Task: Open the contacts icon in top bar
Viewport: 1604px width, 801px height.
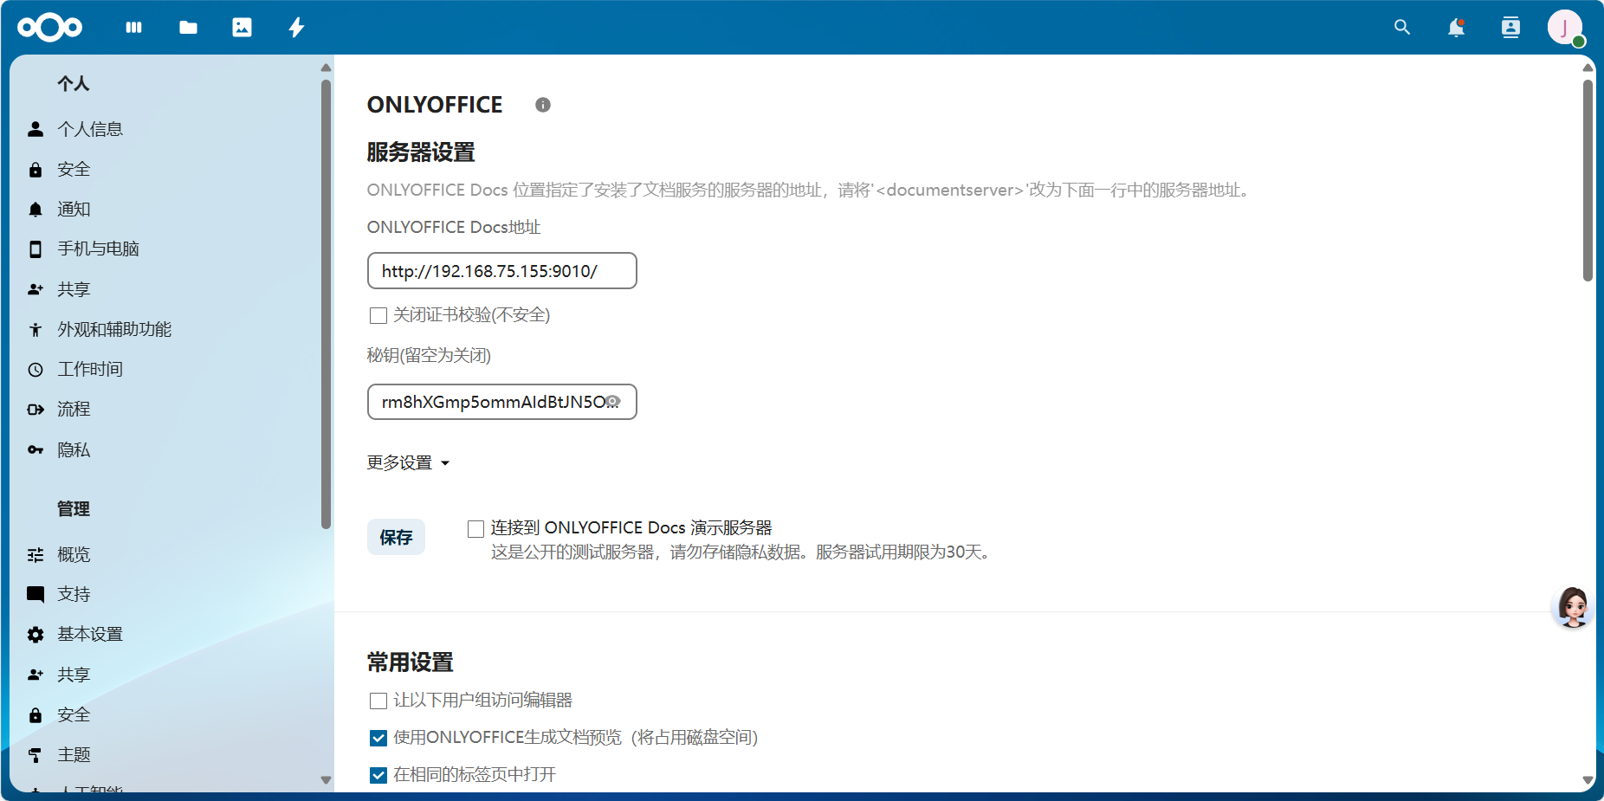Action: pyautogui.click(x=1510, y=27)
